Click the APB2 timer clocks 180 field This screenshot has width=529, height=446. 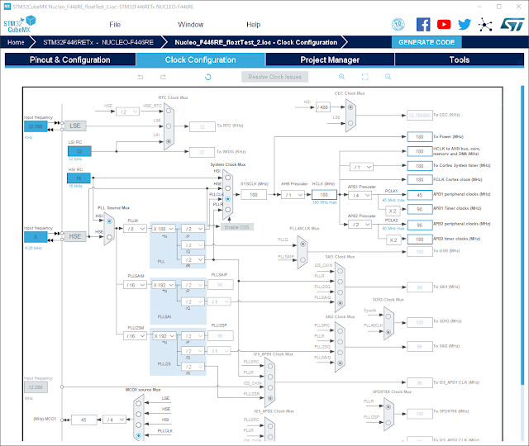[420, 239]
